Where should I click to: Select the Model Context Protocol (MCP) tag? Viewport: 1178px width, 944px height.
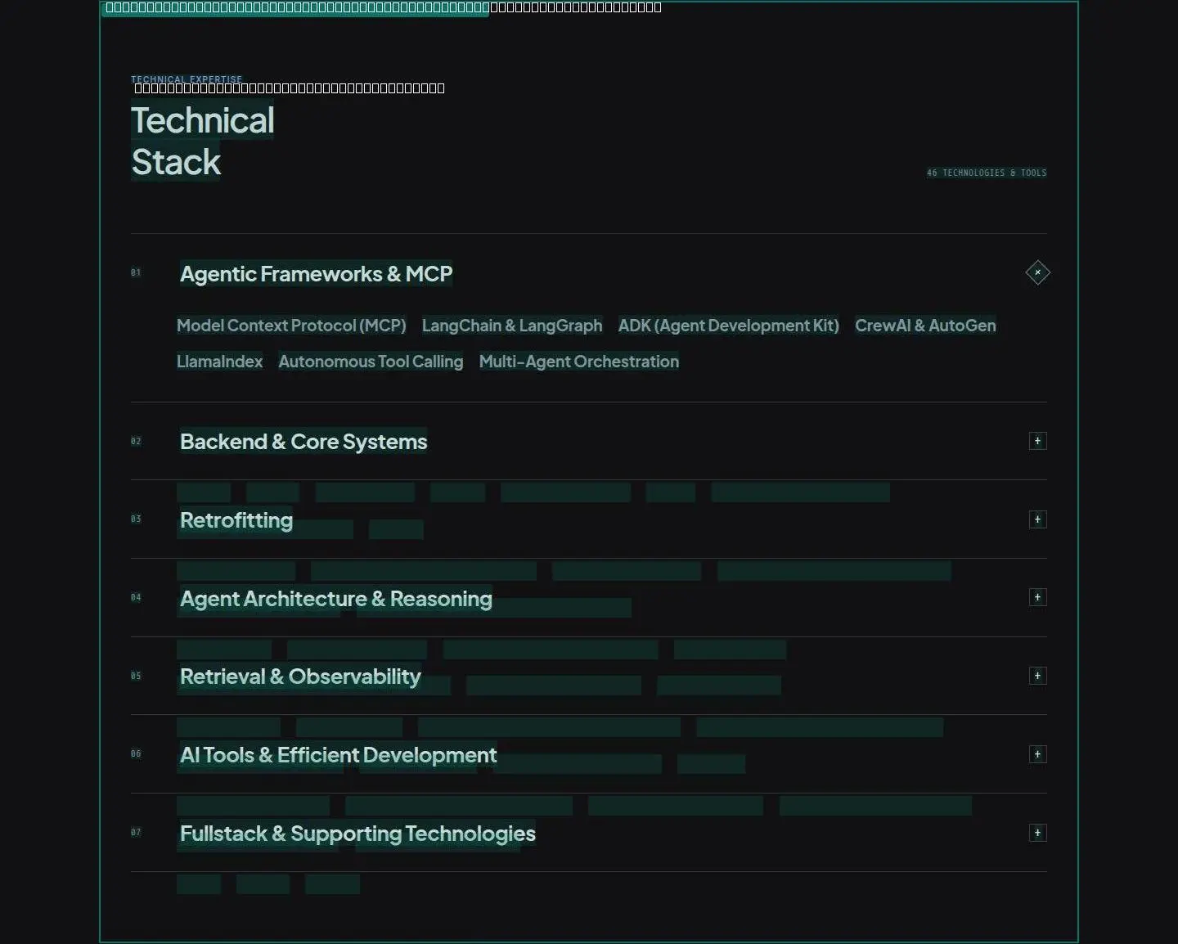[291, 326]
